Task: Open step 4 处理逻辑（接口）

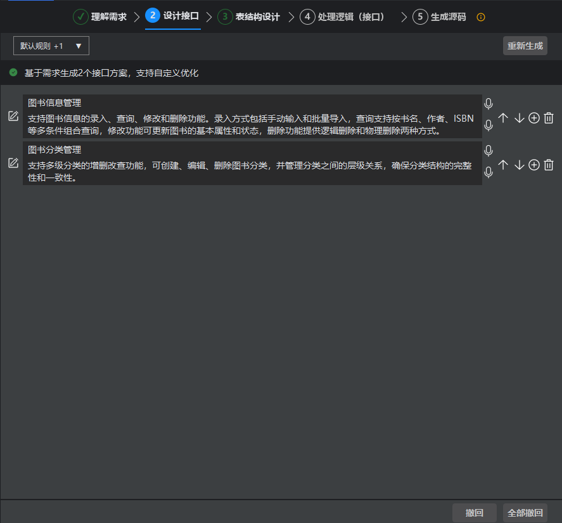Action: pos(343,17)
